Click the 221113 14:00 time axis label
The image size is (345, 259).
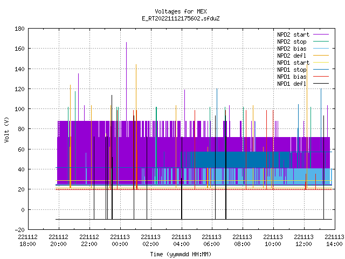334,241
